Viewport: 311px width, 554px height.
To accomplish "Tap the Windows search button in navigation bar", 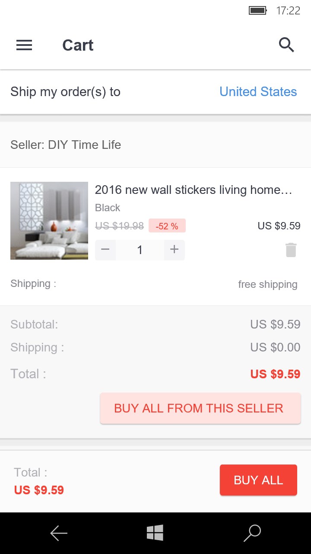I will [x=252, y=533].
